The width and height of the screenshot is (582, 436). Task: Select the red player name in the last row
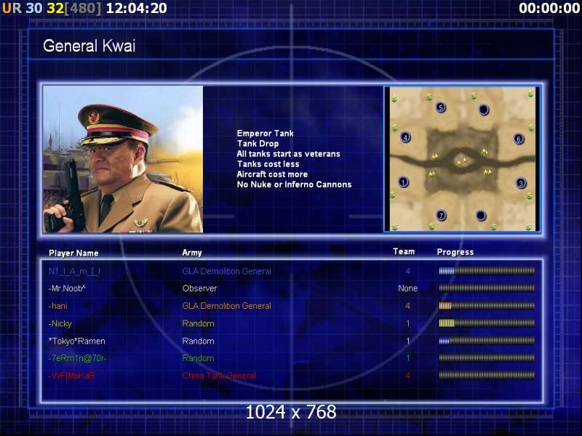click(72, 376)
